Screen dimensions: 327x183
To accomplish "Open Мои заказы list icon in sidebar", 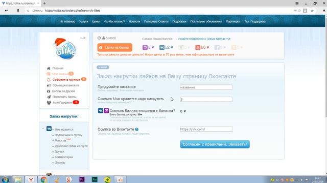I will 49,74.
